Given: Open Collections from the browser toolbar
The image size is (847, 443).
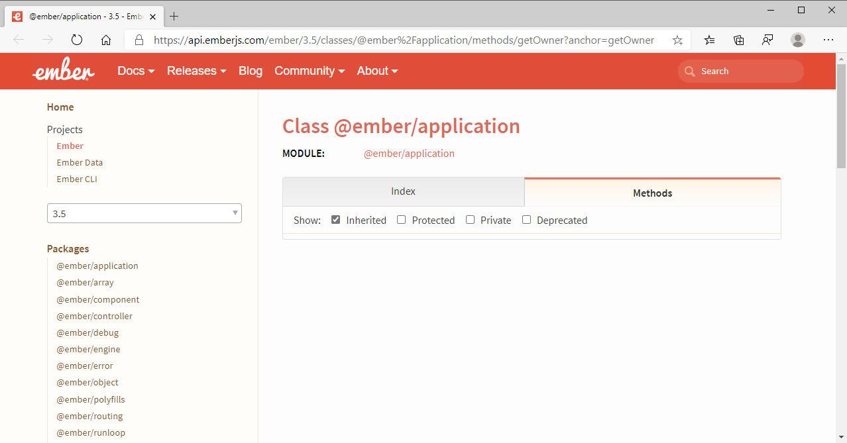Looking at the screenshot, I should click(738, 40).
